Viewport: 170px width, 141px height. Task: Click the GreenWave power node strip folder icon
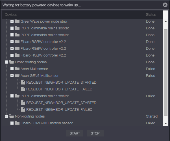pos(17,21)
